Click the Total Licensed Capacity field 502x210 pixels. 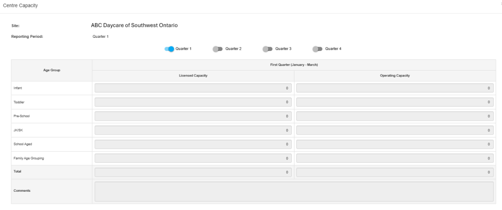tap(193, 172)
